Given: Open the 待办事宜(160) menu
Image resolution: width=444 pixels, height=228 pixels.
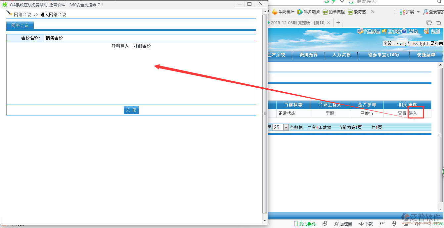Looking at the screenshot, I should click(383, 55).
